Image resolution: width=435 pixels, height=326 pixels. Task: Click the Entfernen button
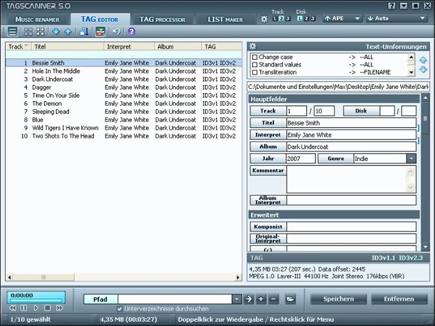(399, 299)
